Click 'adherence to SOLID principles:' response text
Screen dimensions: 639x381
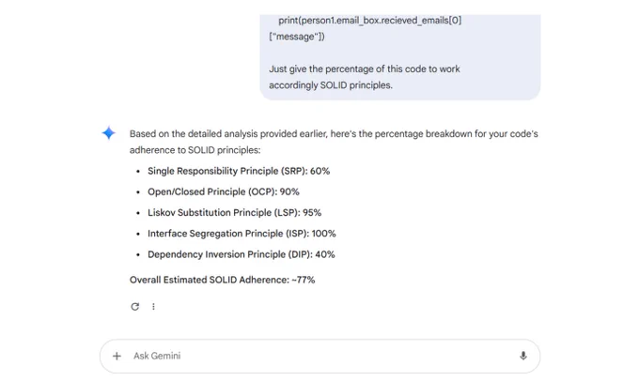coord(195,150)
